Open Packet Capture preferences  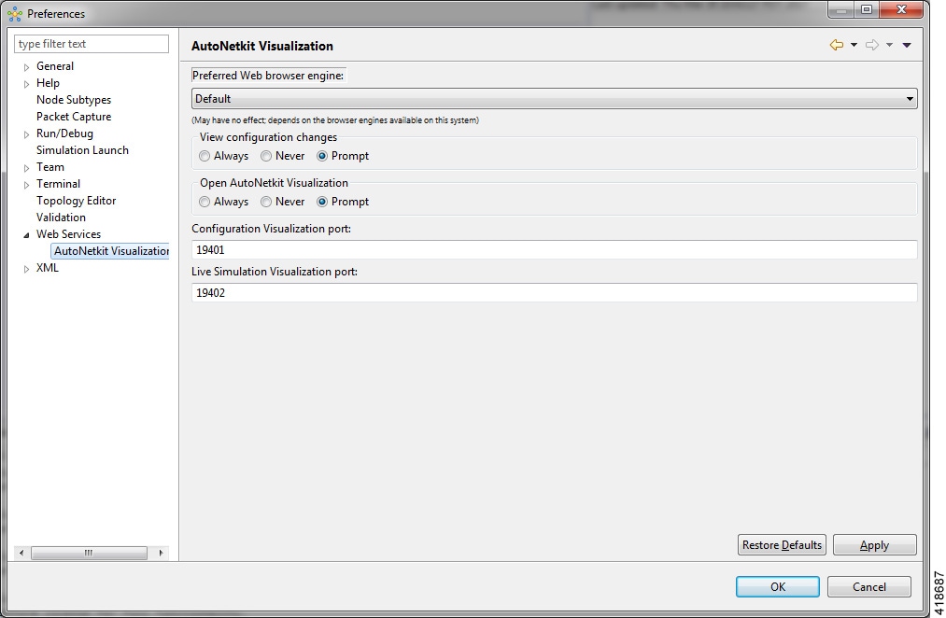pos(74,117)
